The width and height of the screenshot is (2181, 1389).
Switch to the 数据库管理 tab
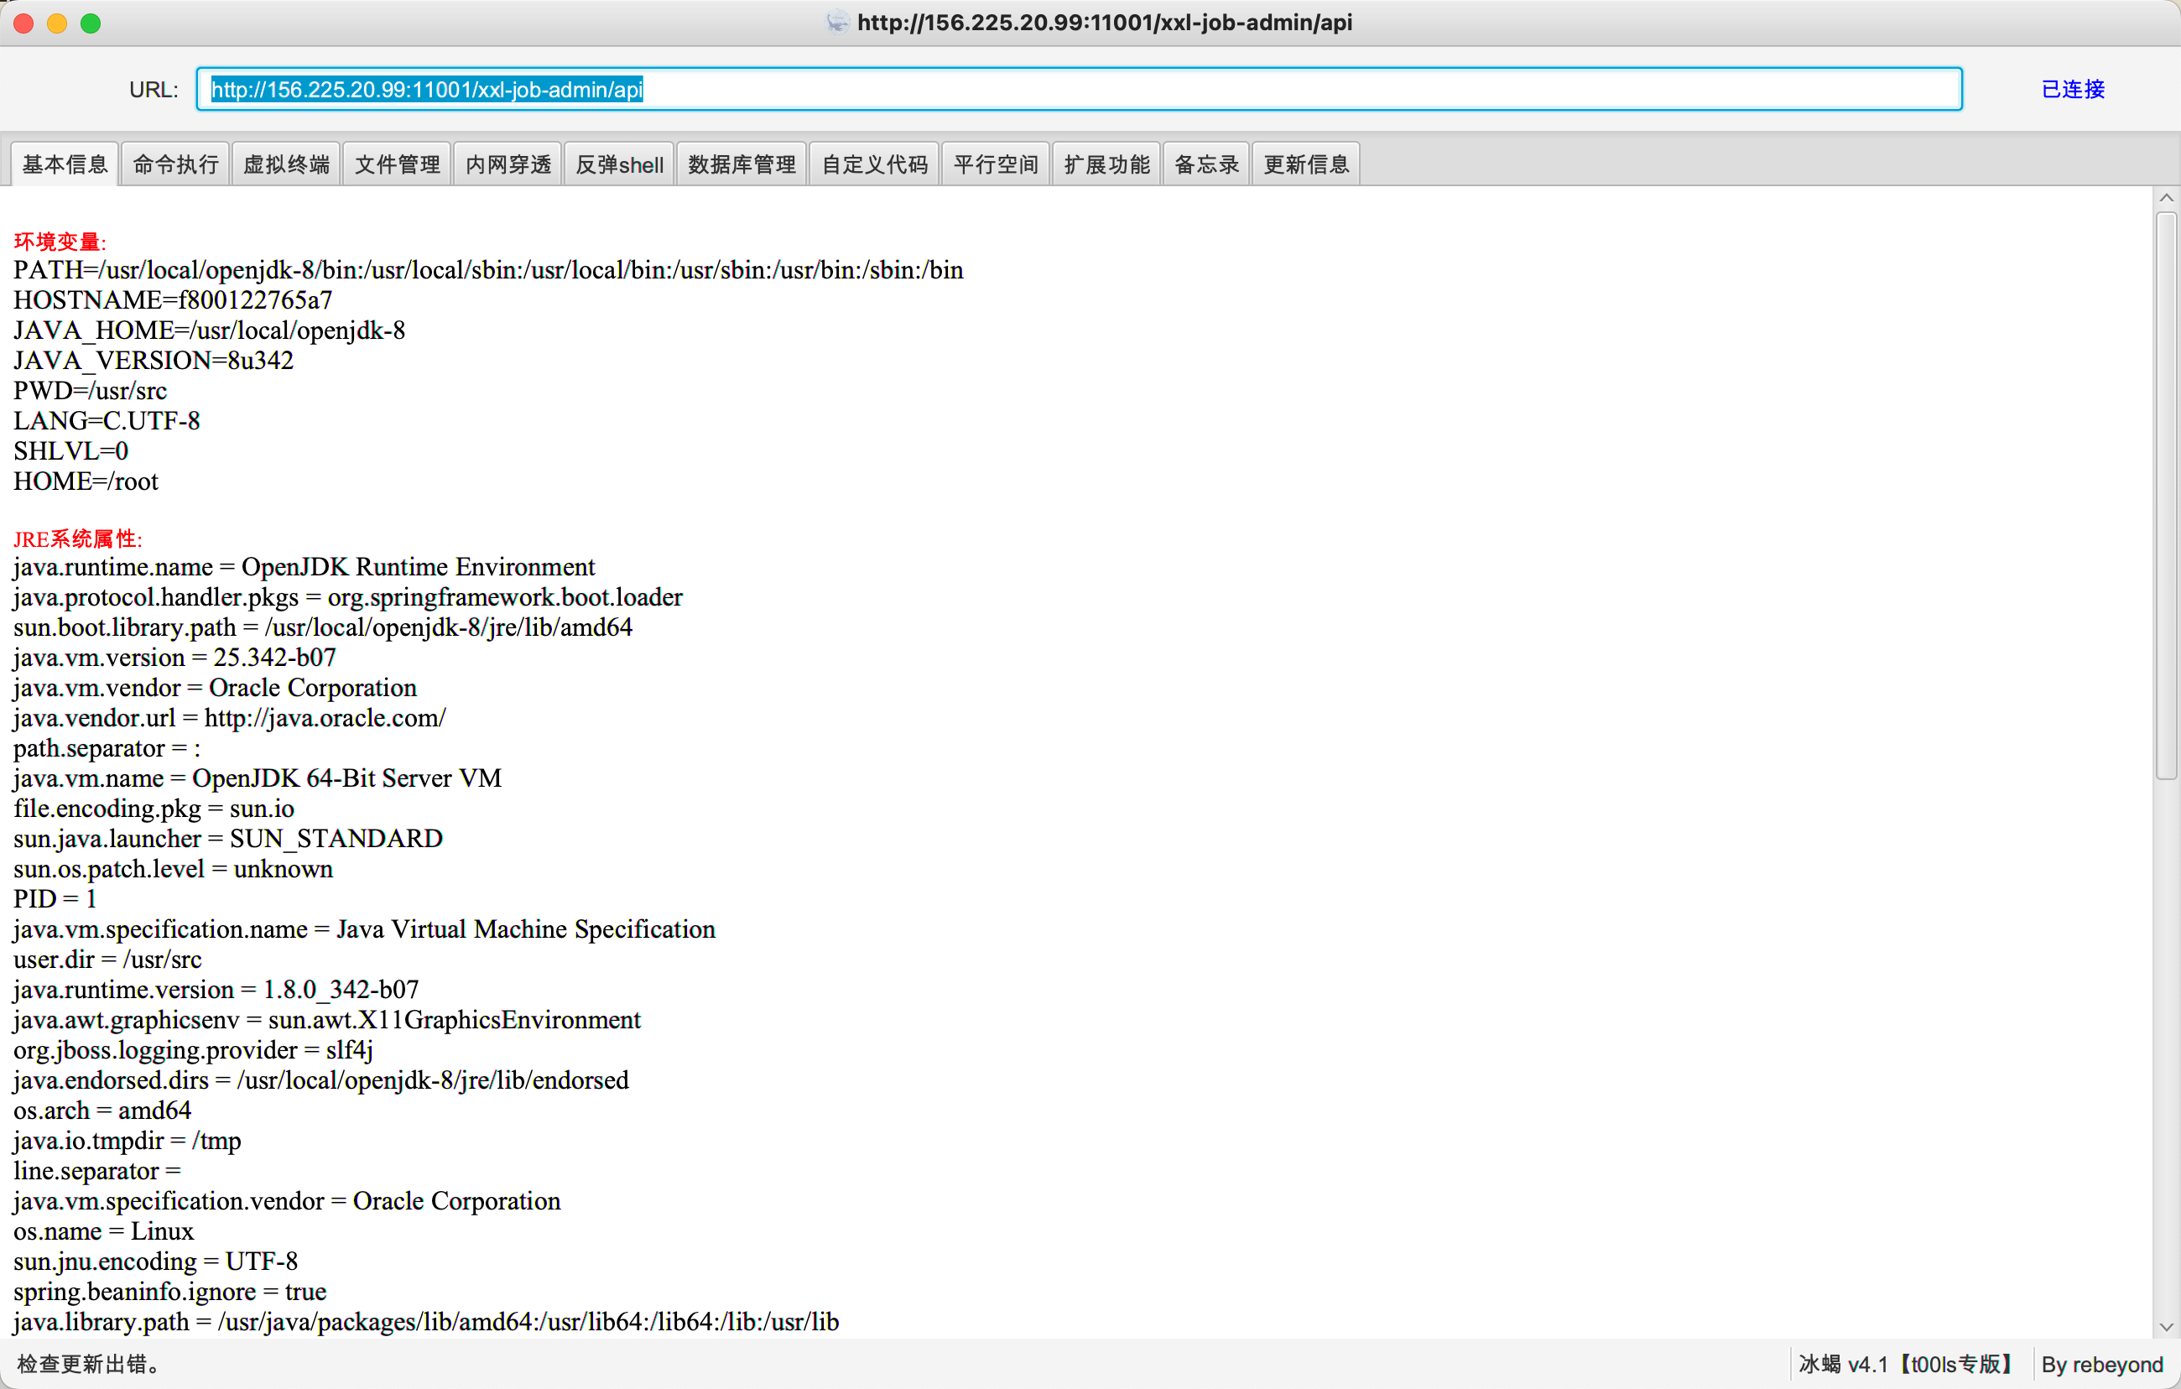tap(742, 164)
